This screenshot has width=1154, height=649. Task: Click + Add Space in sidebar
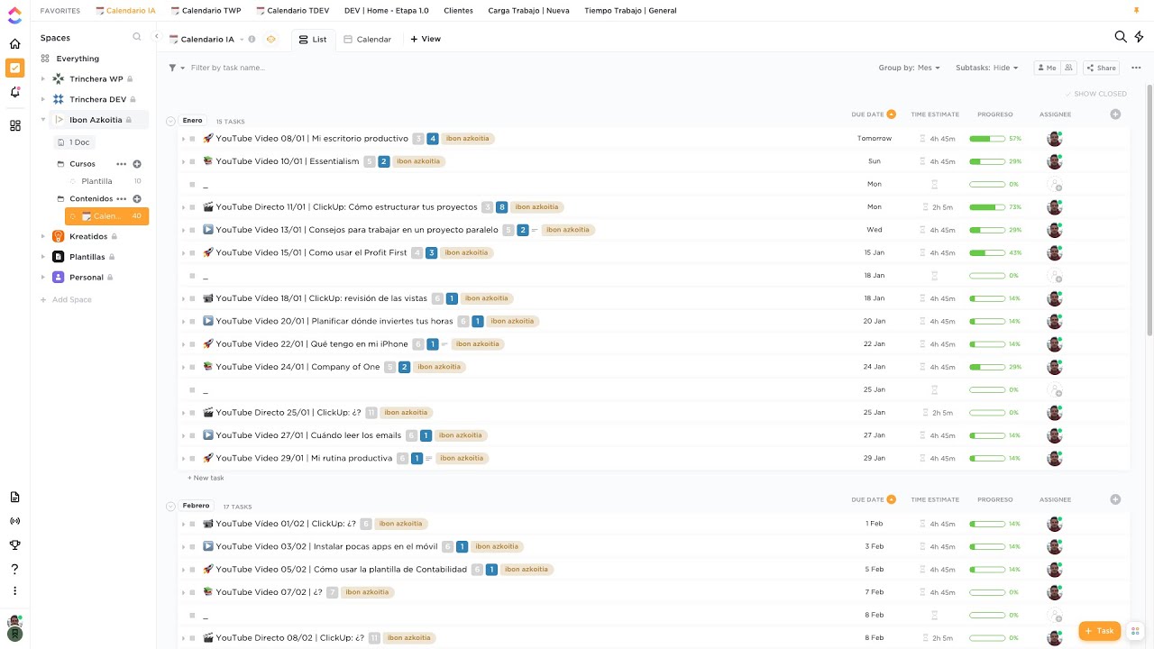tap(66, 299)
